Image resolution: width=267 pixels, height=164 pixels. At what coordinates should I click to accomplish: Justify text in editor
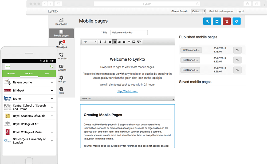tap(124, 42)
